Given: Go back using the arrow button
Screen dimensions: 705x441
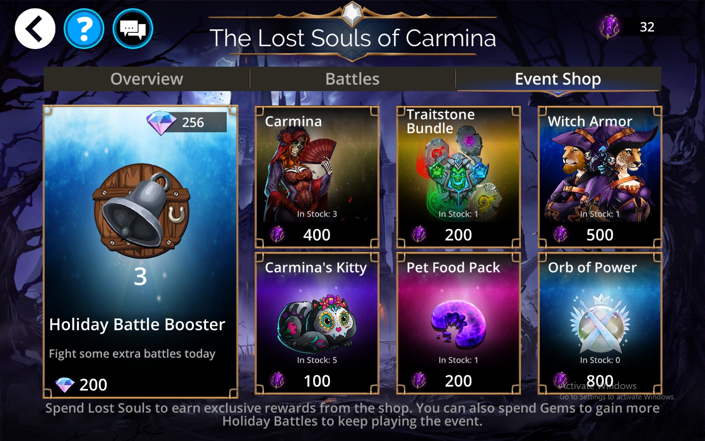Looking at the screenshot, I should pyautogui.click(x=35, y=29).
